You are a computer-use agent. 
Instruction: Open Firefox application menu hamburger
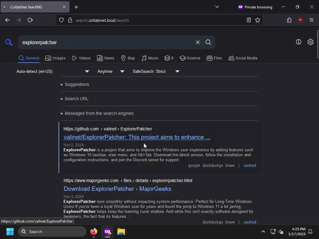pos(312,20)
